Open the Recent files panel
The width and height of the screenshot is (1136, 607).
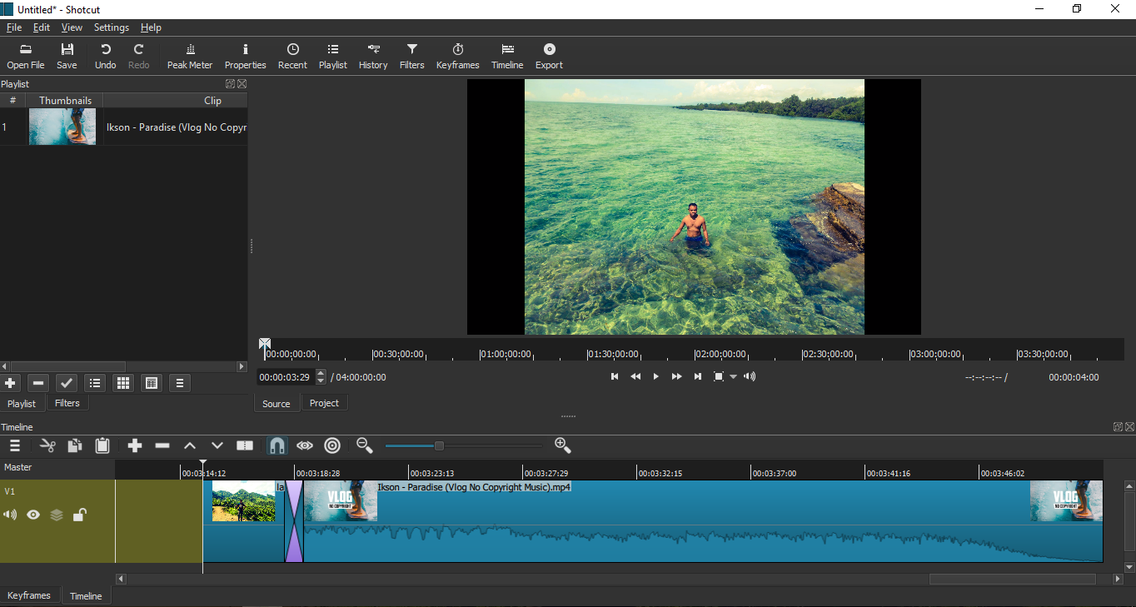(x=292, y=56)
